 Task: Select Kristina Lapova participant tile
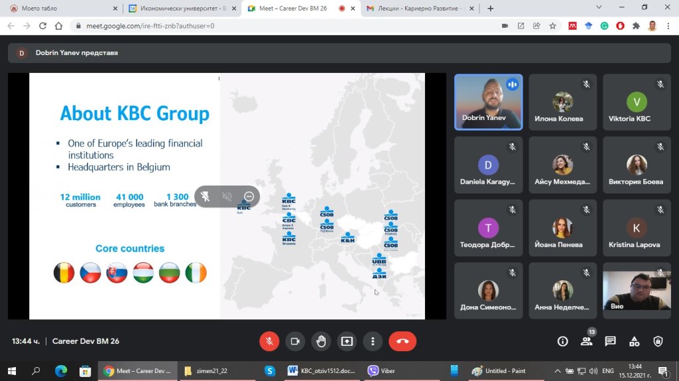(637, 228)
